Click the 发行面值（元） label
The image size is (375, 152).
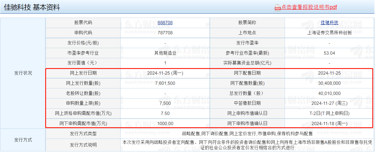coord(83,63)
